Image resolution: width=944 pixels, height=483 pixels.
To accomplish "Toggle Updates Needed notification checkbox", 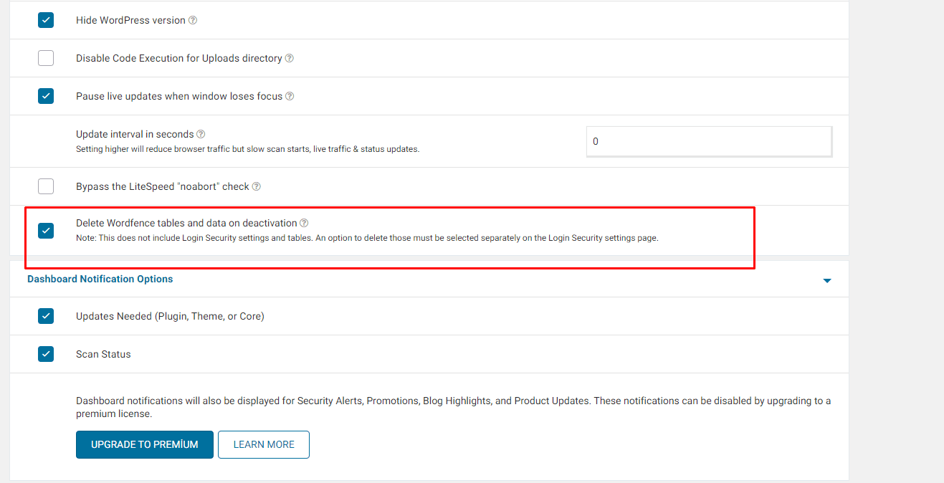I will [x=46, y=316].
